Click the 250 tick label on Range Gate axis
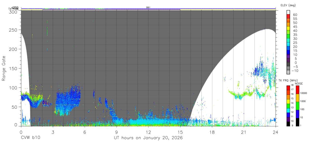The height and width of the screenshot is (143, 310). pyautogui.click(x=13, y=30)
